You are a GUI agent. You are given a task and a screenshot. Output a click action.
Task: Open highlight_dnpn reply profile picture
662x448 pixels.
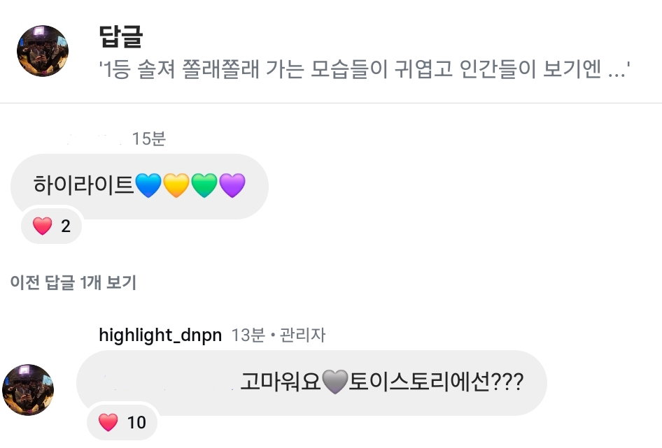(28, 390)
